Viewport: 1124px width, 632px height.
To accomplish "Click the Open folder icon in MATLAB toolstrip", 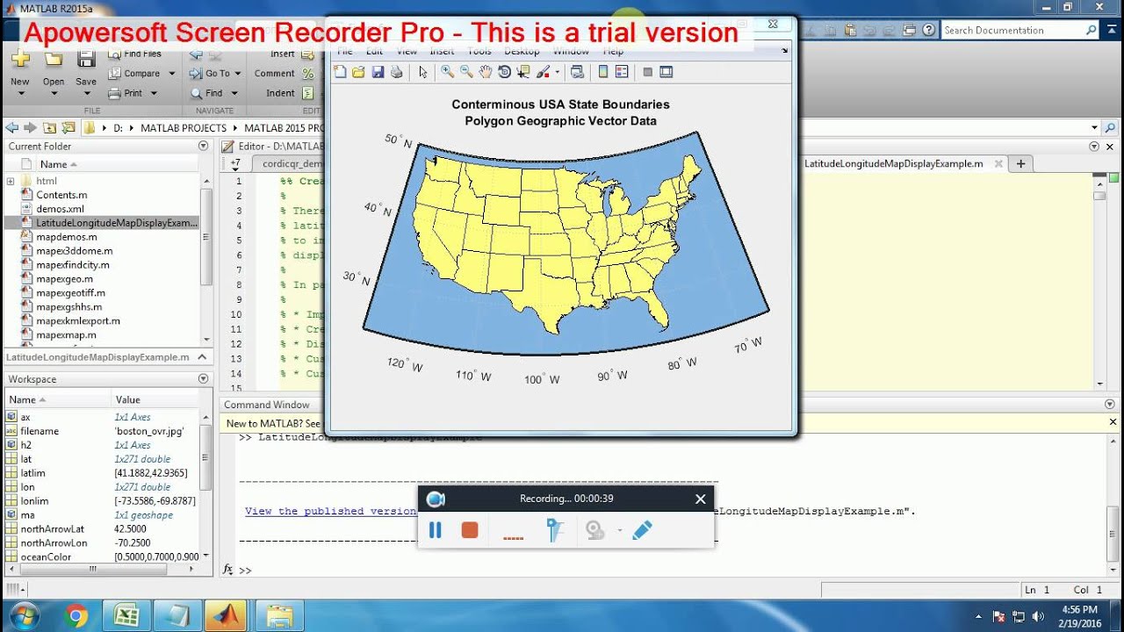I will [54, 61].
